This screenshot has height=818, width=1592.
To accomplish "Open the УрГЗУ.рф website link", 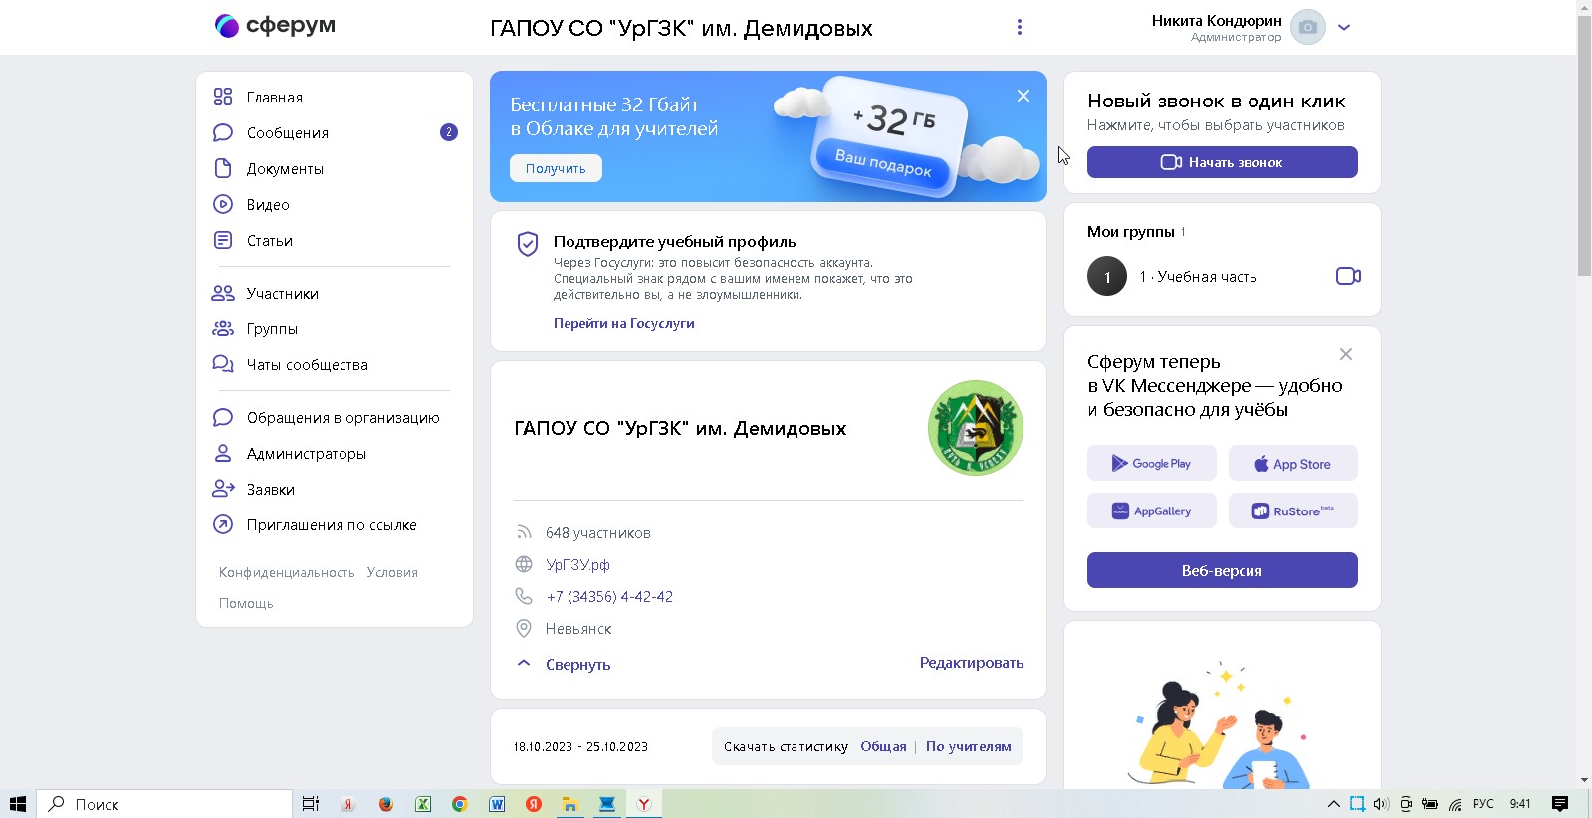I will pyautogui.click(x=577, y=565).
